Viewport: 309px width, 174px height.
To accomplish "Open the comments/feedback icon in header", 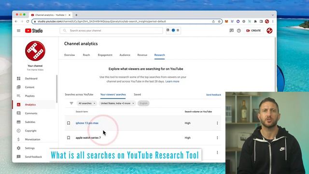I will coord(232,30).
